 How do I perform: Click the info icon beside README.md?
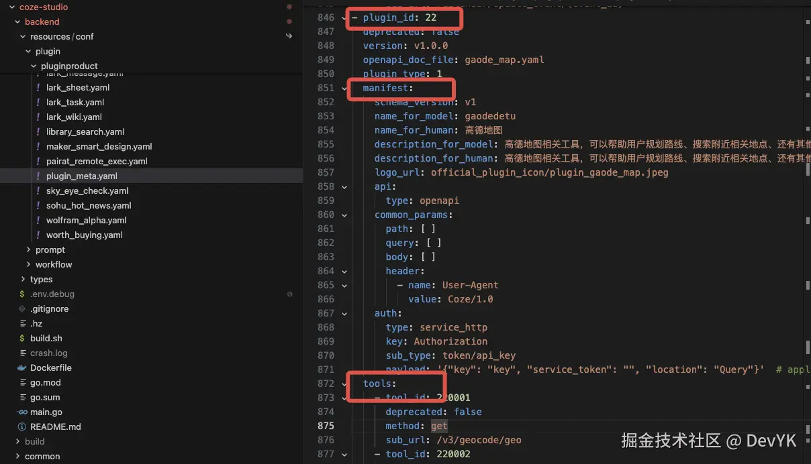pos(22,427)
